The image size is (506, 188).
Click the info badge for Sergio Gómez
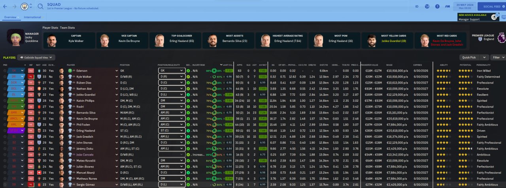[31, 184]
